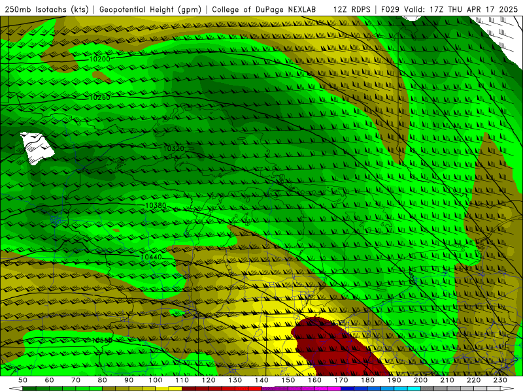This screenshot has height=392, width=523.
Task: Click the 220 value on the color scale
Action: pos(473,380)
